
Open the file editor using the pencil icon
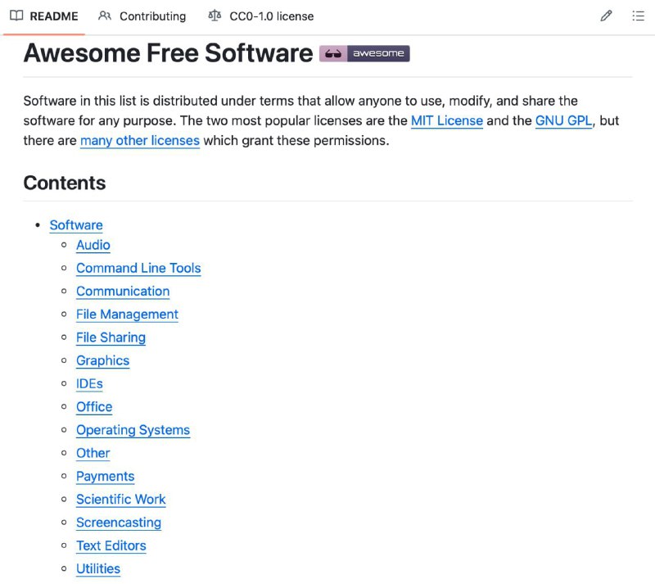(x=606, y=16)
